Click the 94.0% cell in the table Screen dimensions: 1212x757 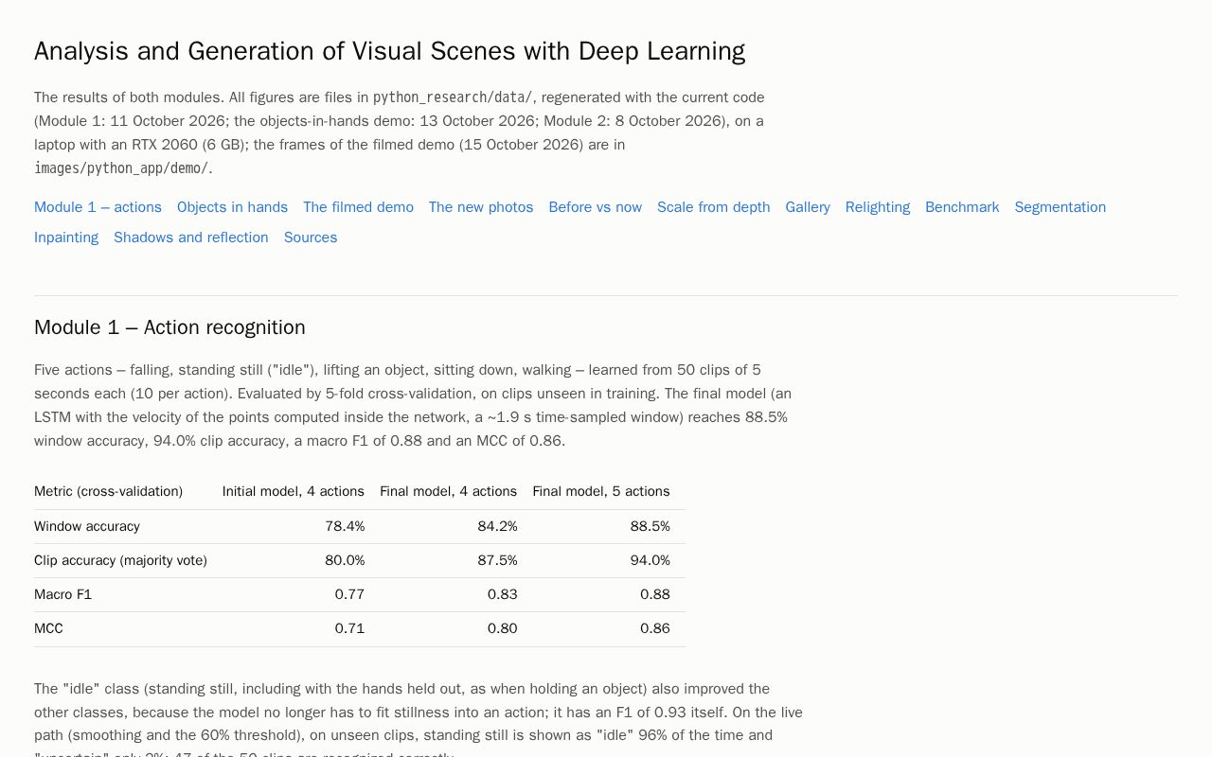tap(651, 560)
